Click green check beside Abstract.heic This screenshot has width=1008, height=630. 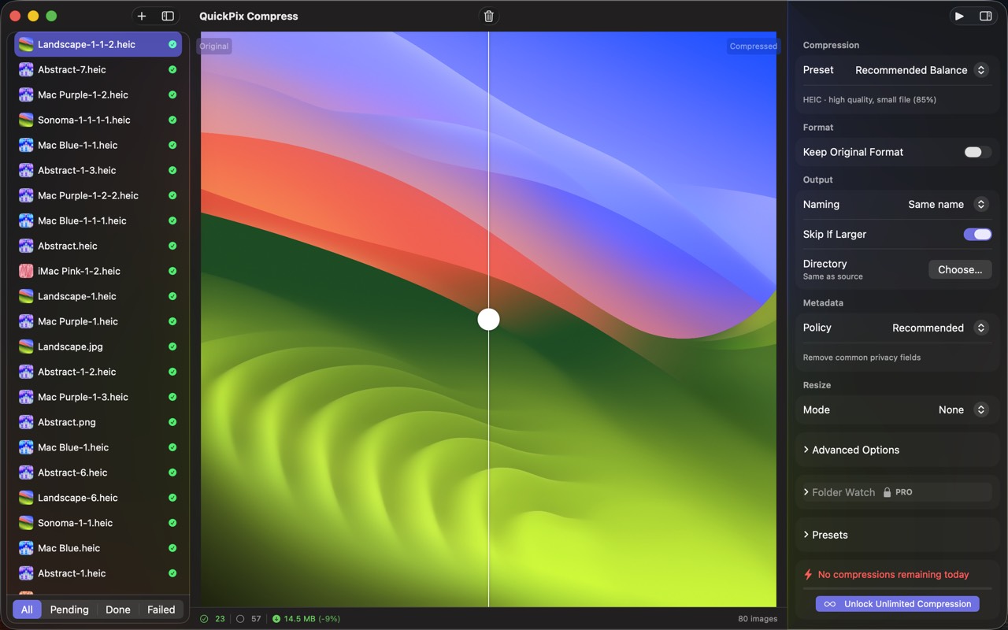click(172, 246)
